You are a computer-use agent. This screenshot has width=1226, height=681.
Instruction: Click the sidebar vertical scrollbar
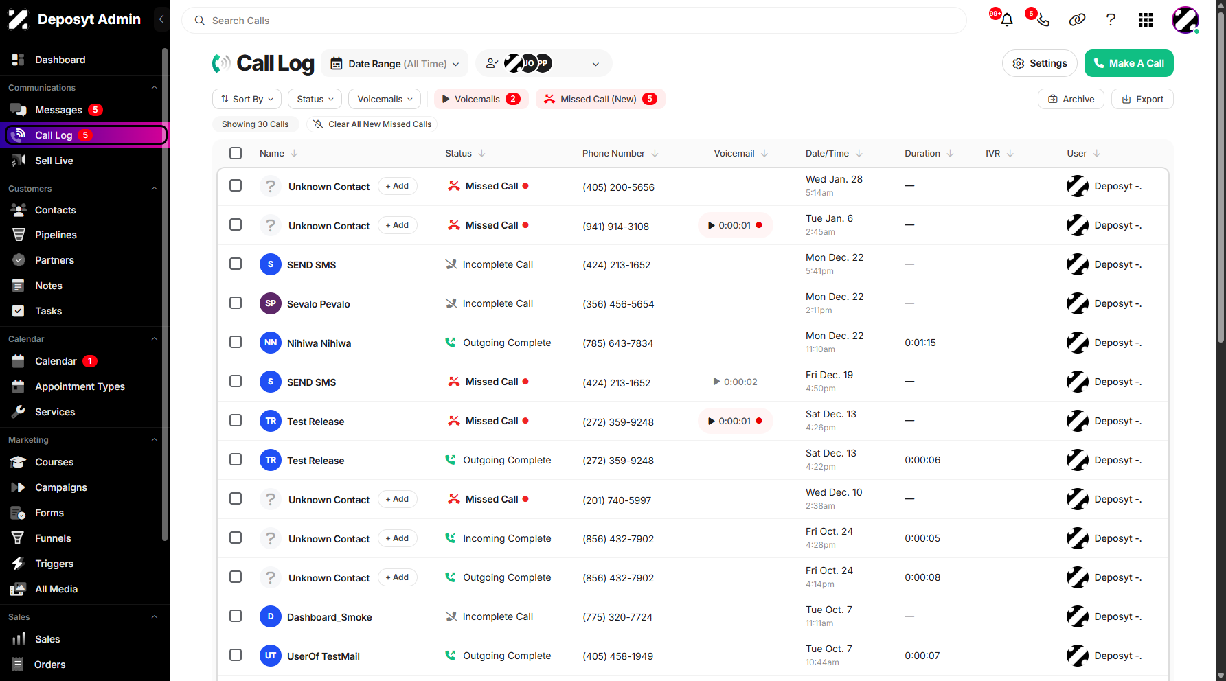(x=164, y=295)
